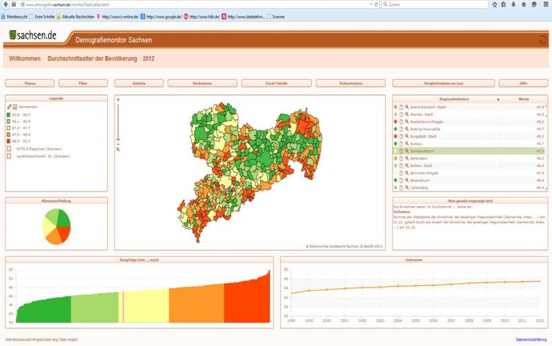Open the Firefox hamburger menu
552x346 pixels.
point(544,5)
